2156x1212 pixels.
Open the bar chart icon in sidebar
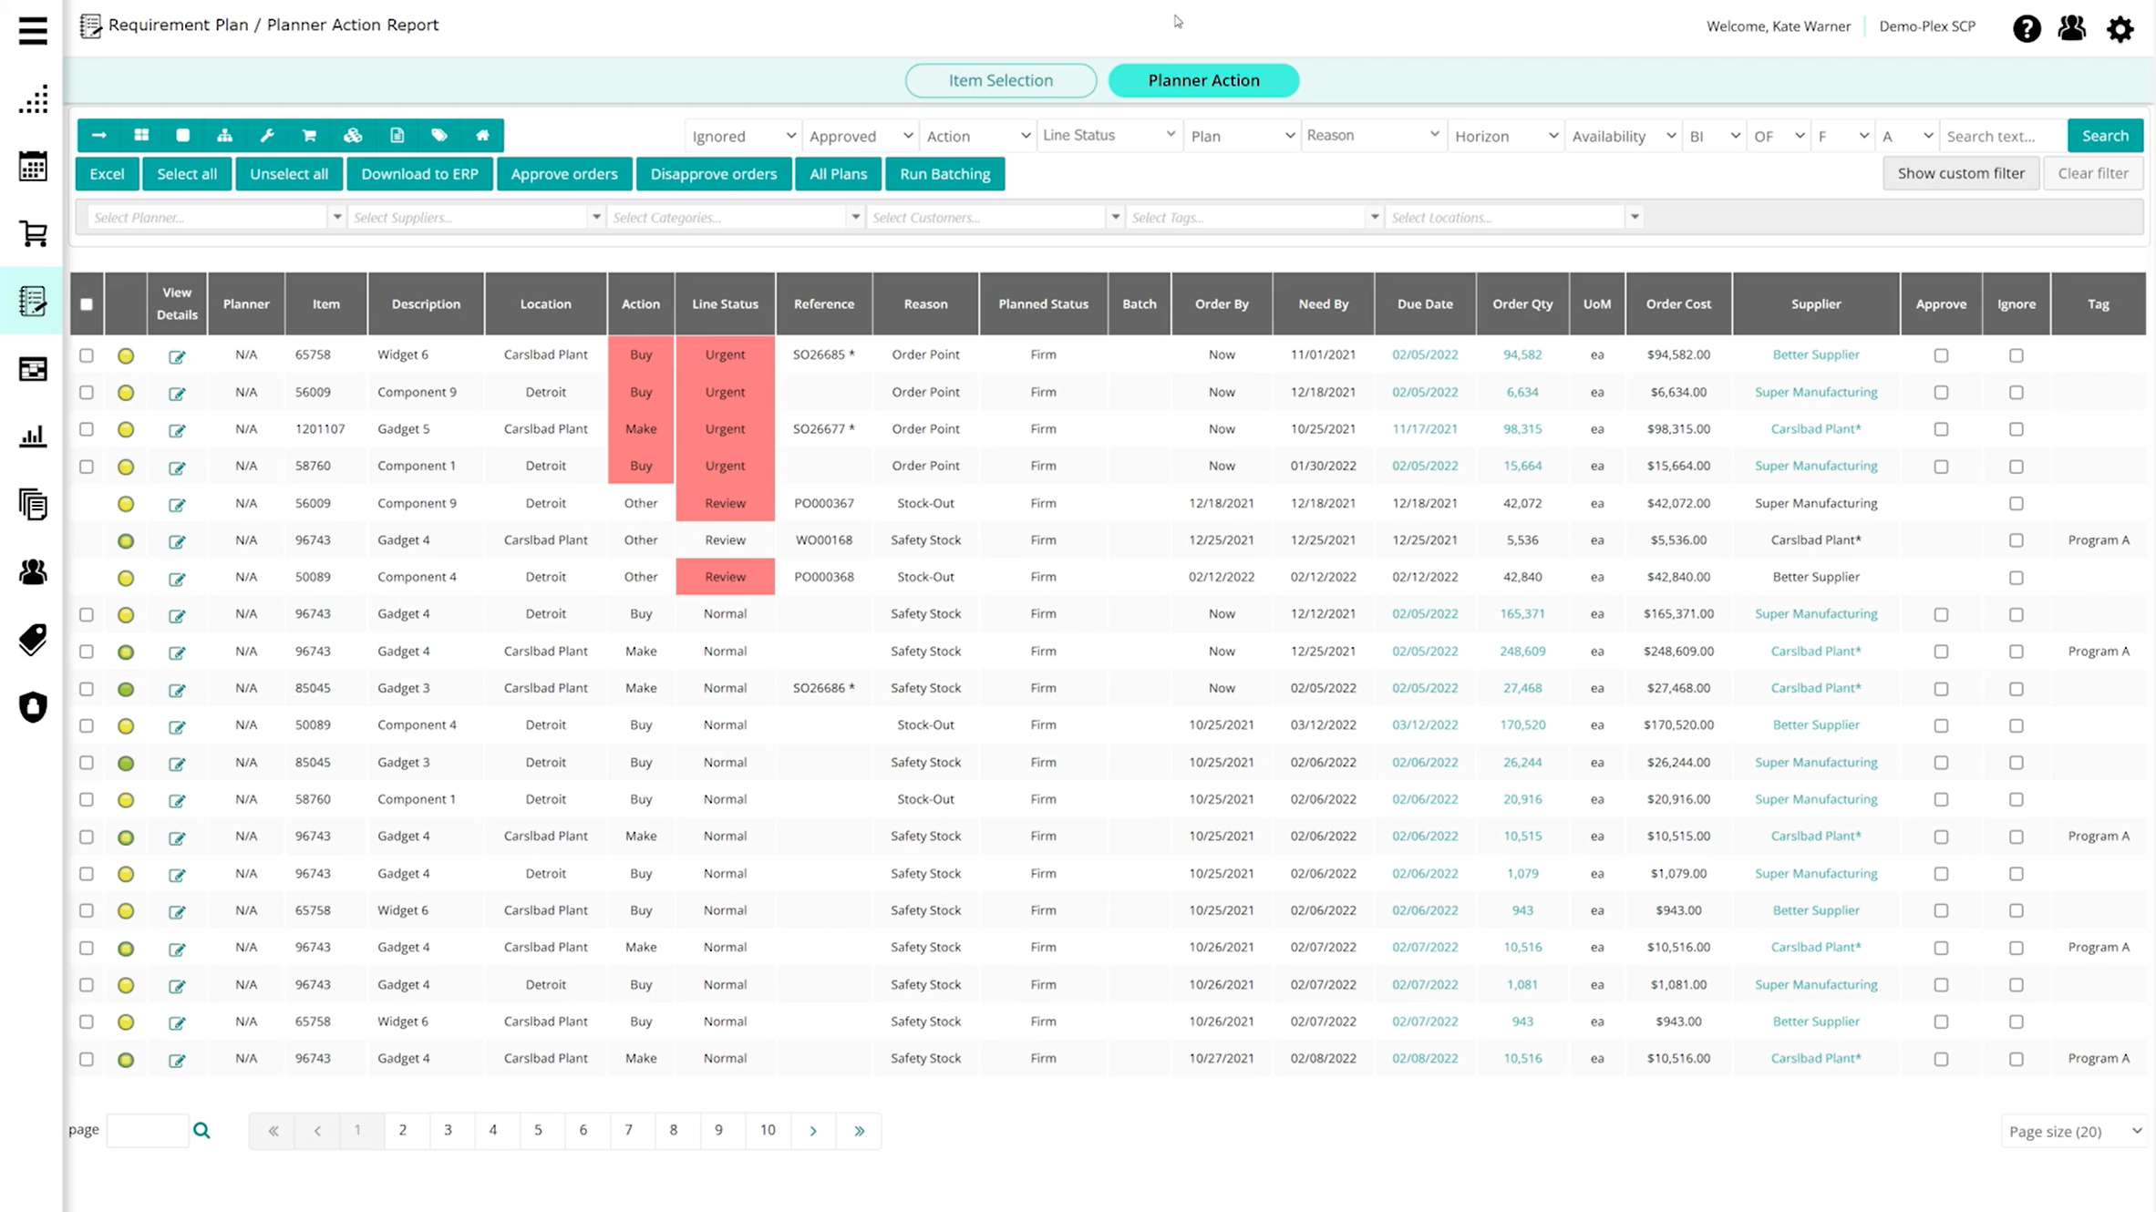pyautogui.click(x=33, y=437)
